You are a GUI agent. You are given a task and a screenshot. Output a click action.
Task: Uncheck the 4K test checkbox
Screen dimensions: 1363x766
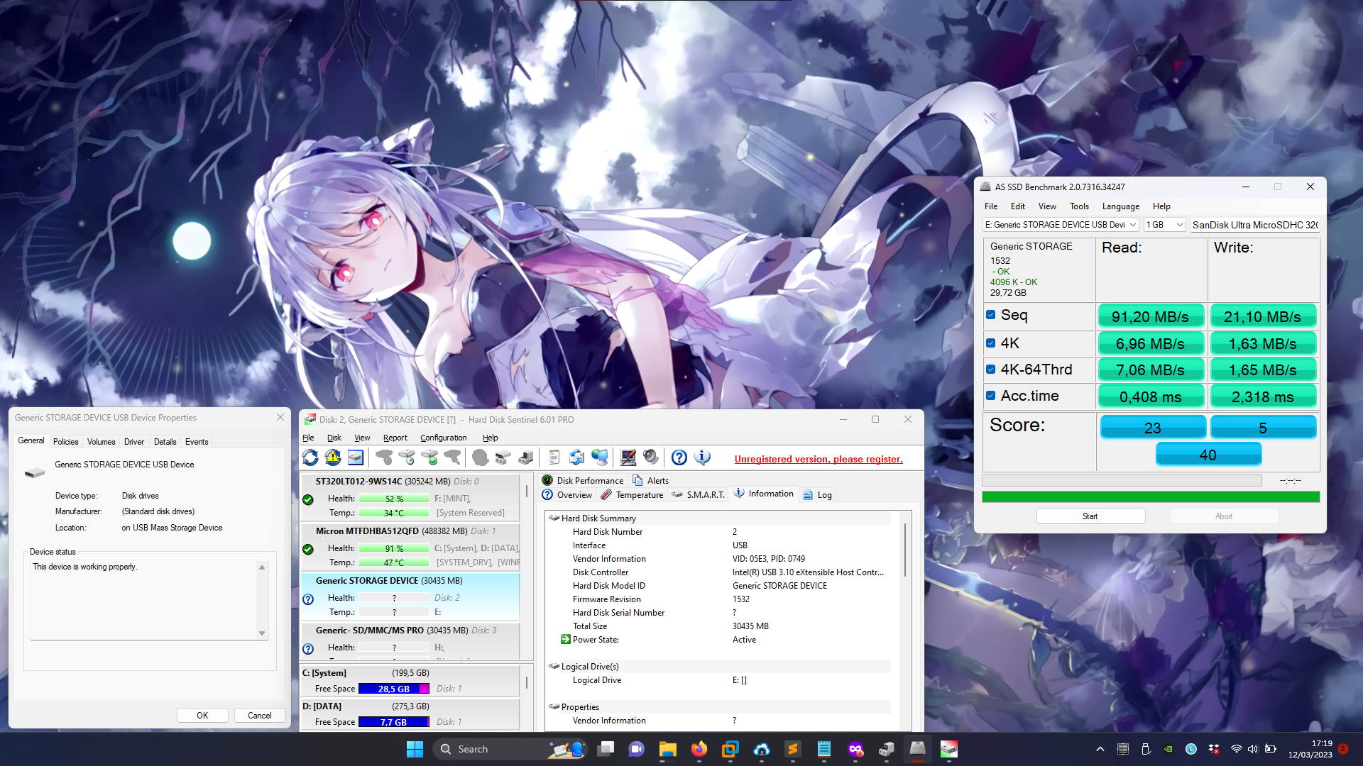[x=990, y=343]
